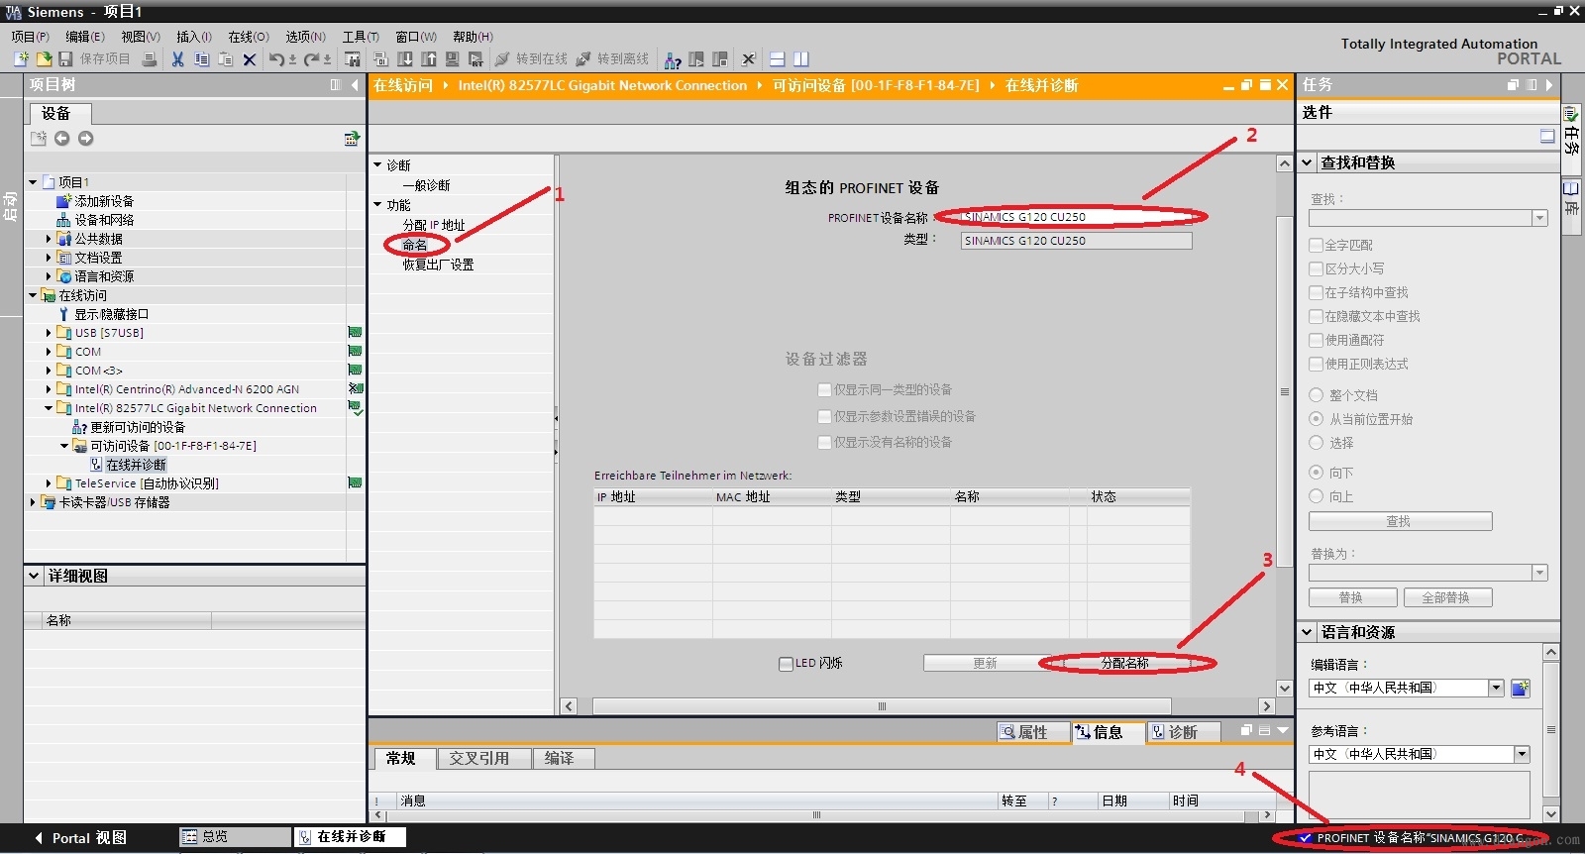Viewport: 1585px width, 854px height.
Task: Click the Go online toolbar button
Action: [x=531, y=59]
